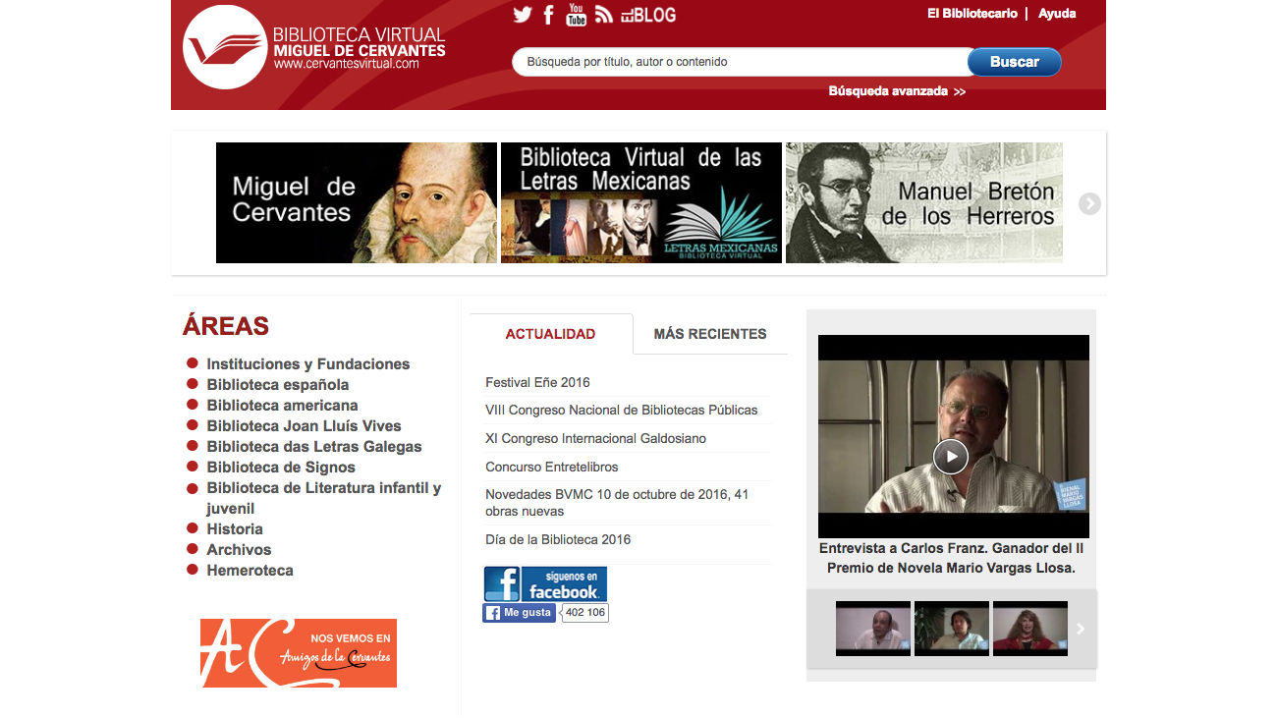The width and height of the screenshot is (1277, 718).
Task: Play the Carlos Franz interview video
Action: tap(951, 456)
